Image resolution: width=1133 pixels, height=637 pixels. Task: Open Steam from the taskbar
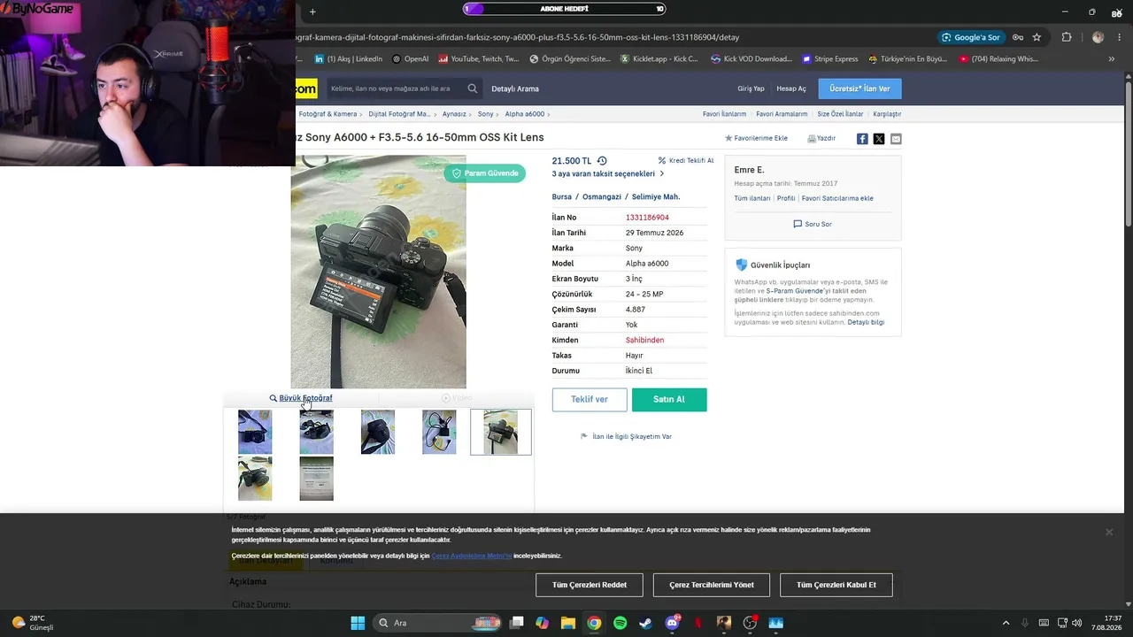point(646,623)
